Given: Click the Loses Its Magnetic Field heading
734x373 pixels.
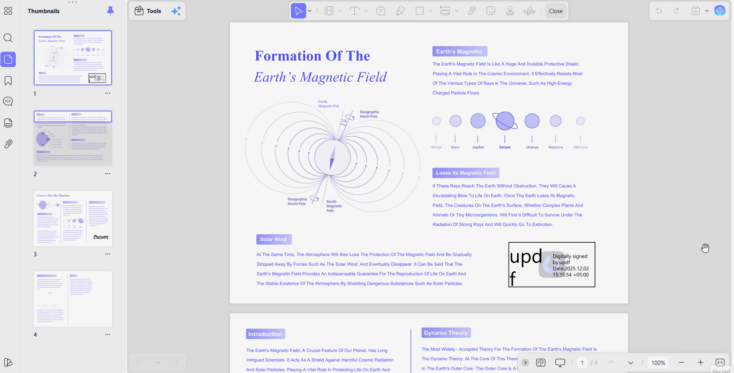Looking at the screenshot, I should [466, 173].
